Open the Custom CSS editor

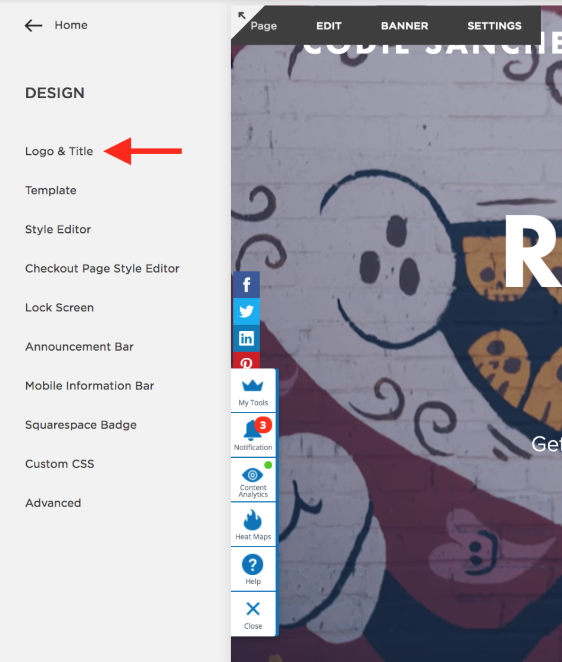pos(60,464)
